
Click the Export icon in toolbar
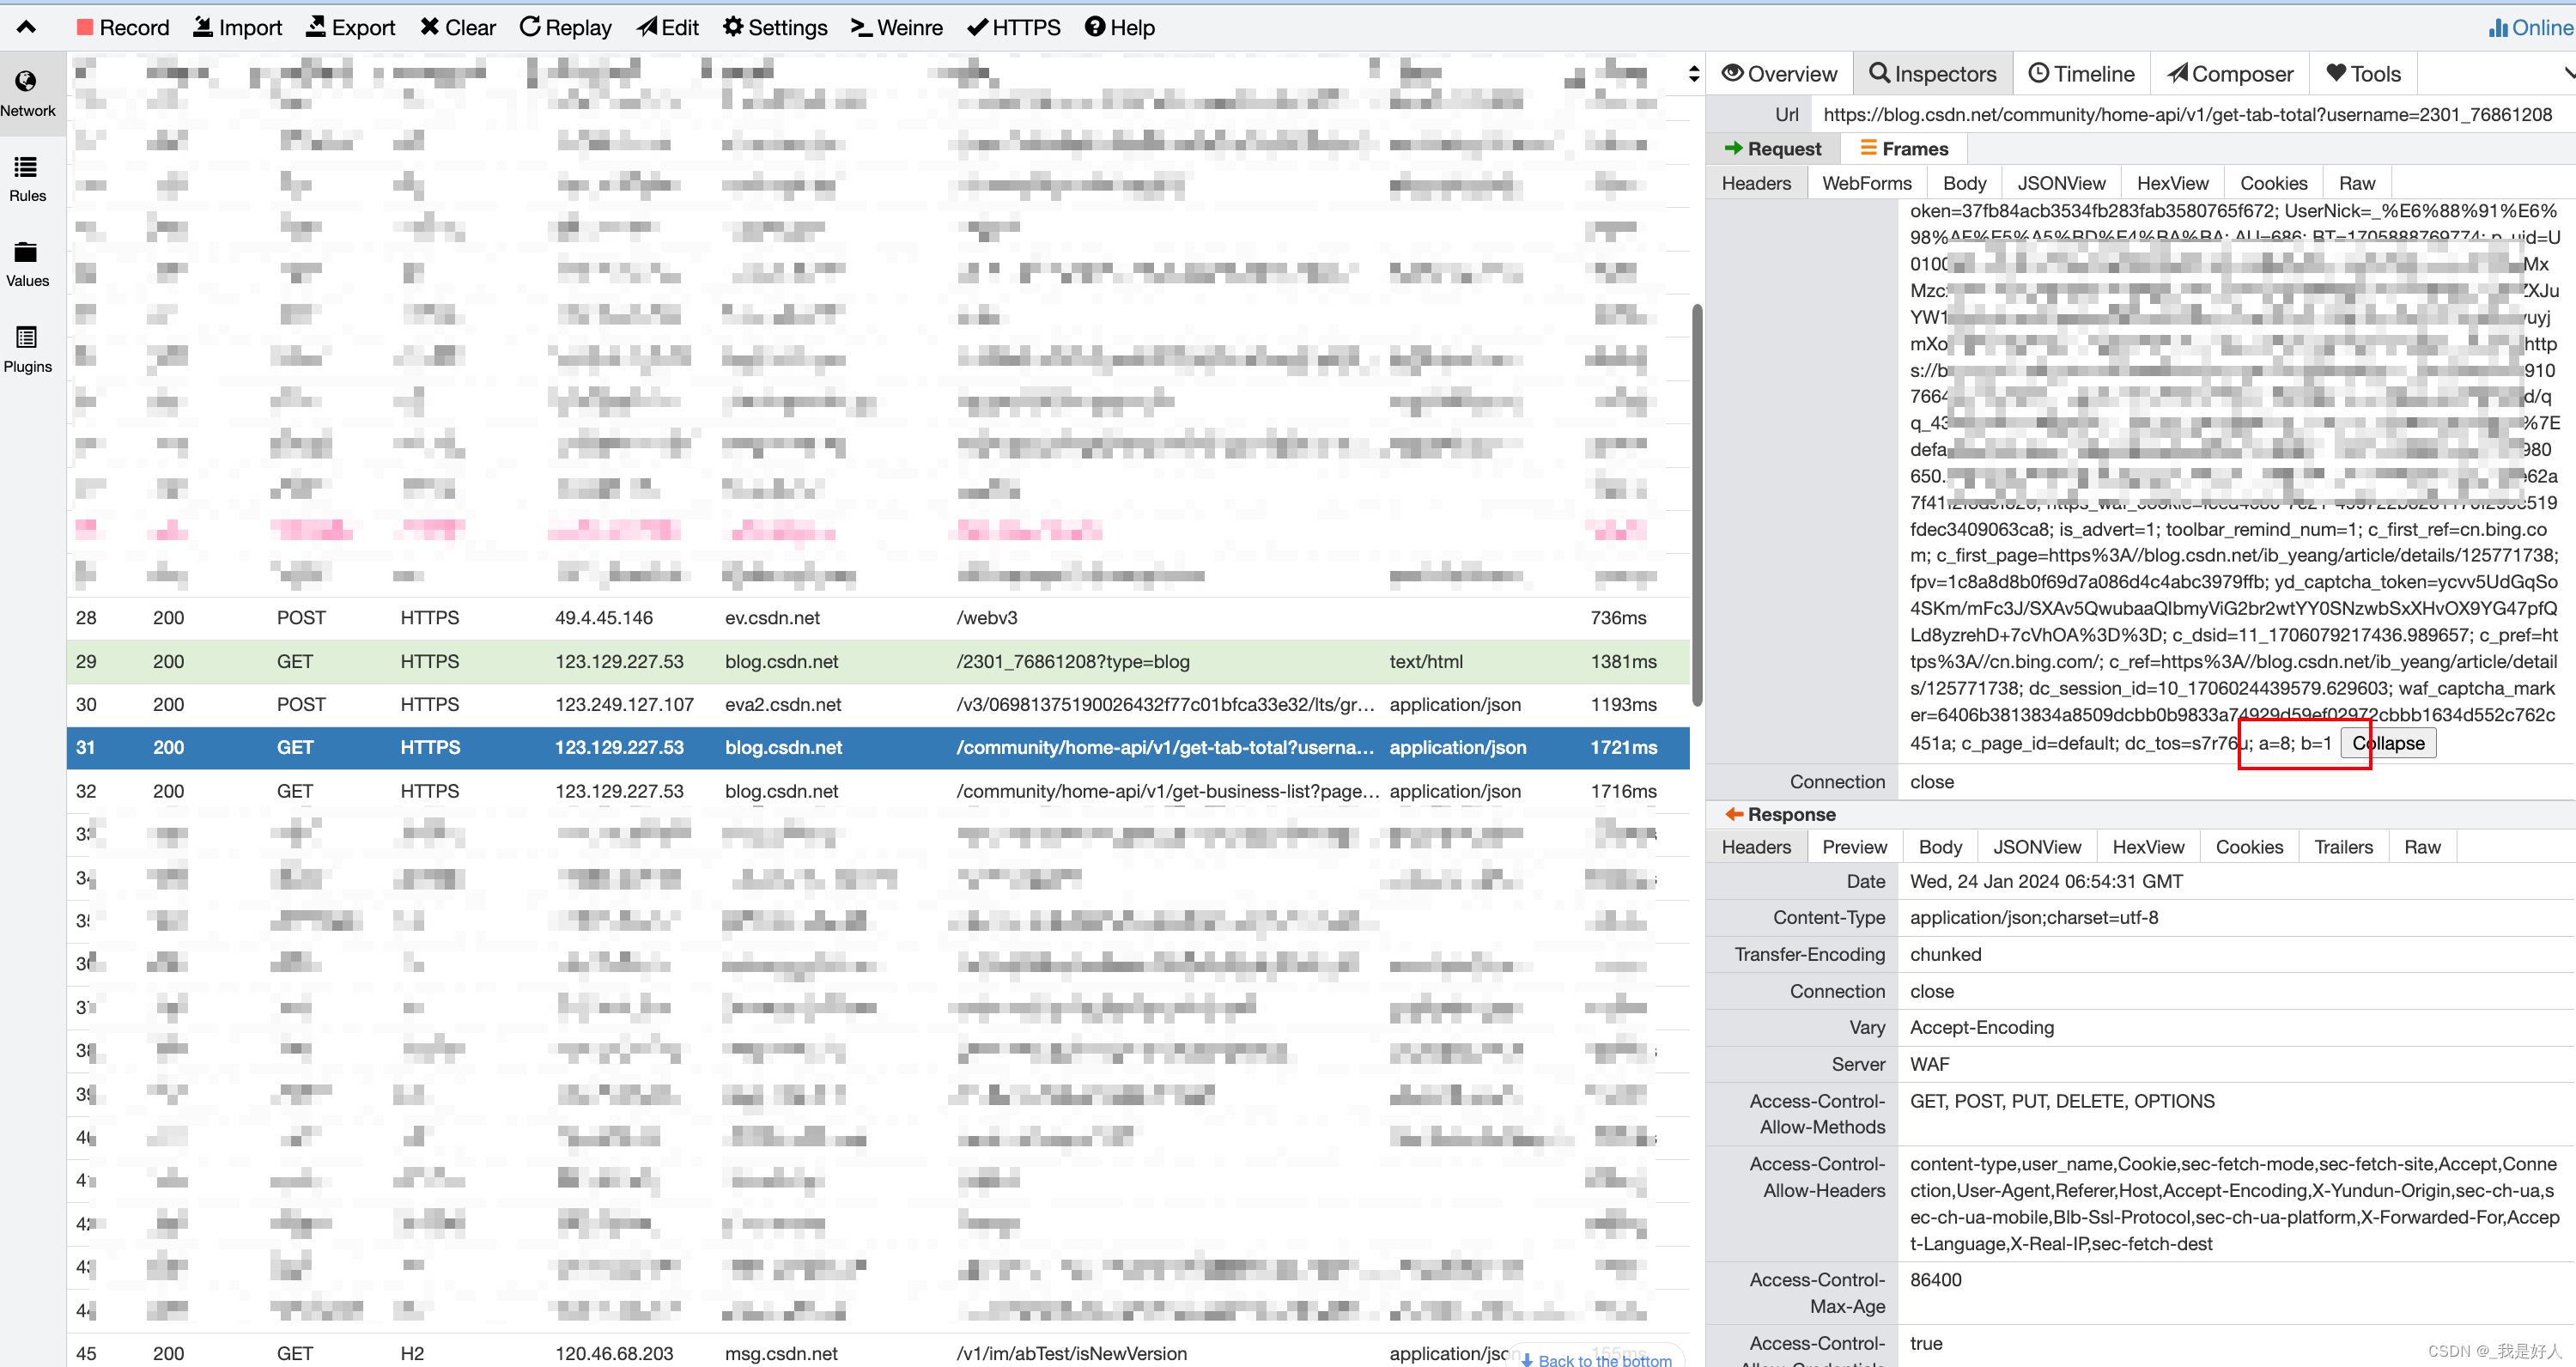click(316, 27)
